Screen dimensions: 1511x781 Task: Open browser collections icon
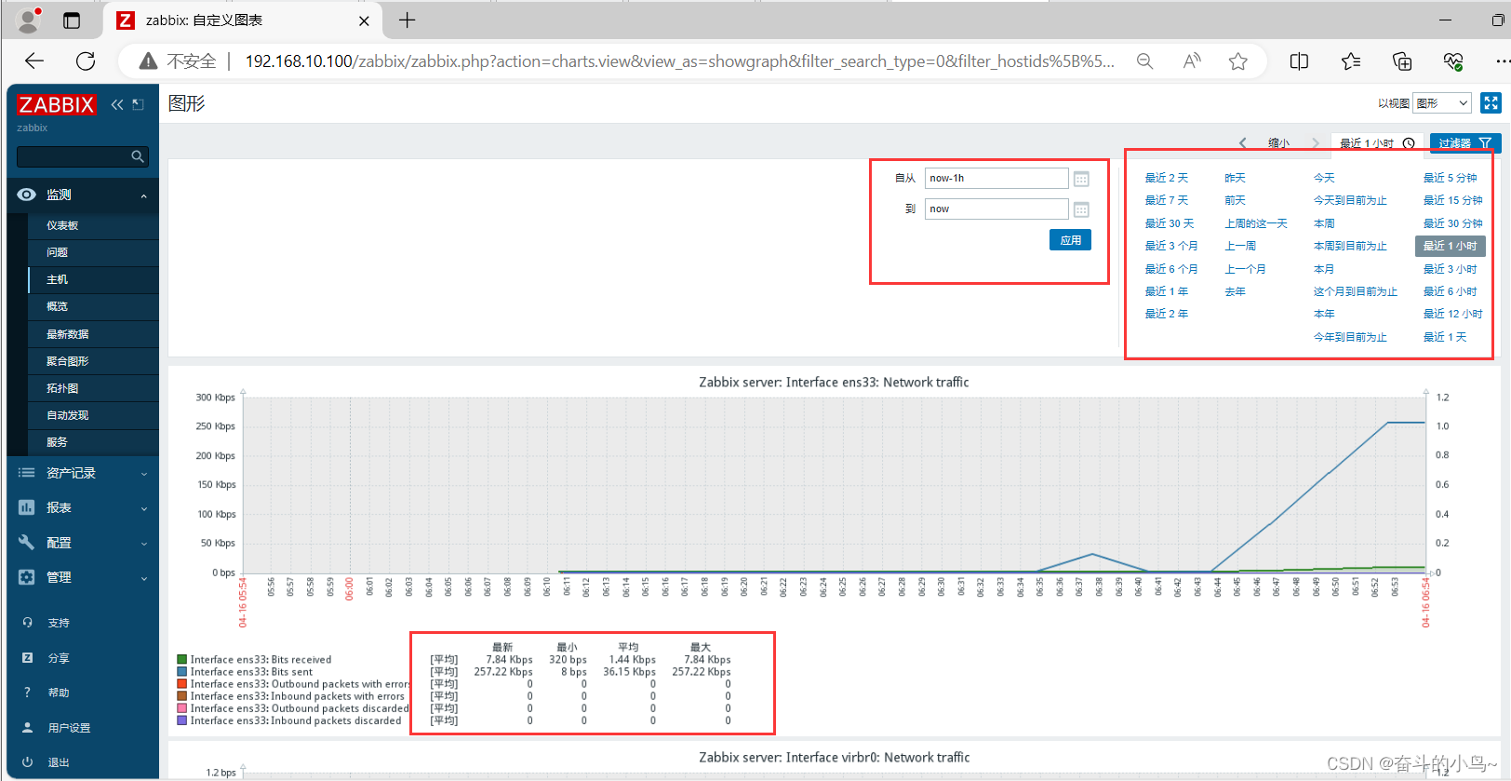[x=1402, y=61]
